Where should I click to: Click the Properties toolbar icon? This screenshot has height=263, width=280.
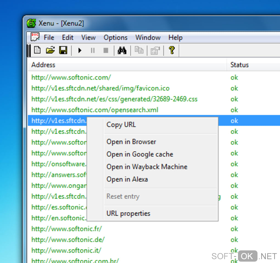coord(155,51)
